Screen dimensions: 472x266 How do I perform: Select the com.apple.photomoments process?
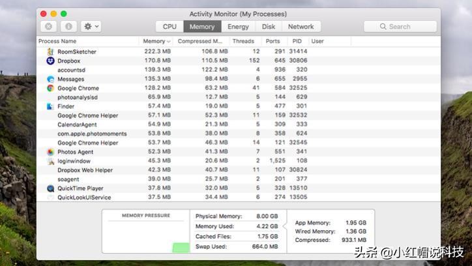[239, 134]
